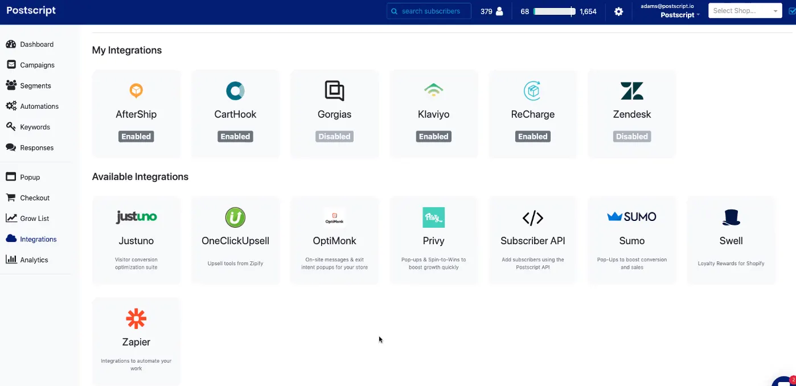Select the Analytics bar chart icon
This screenshot has width=796, height=386.
[11, 260]
